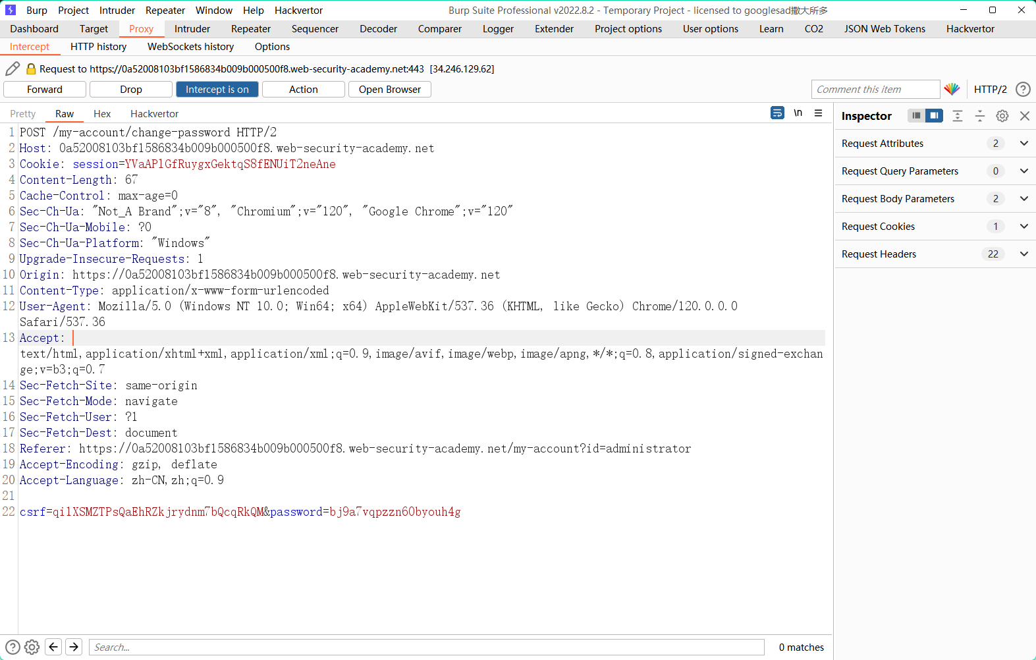Switch to the Decoder tab
This screenshot has width=1036, height=660.
[379, 28]
